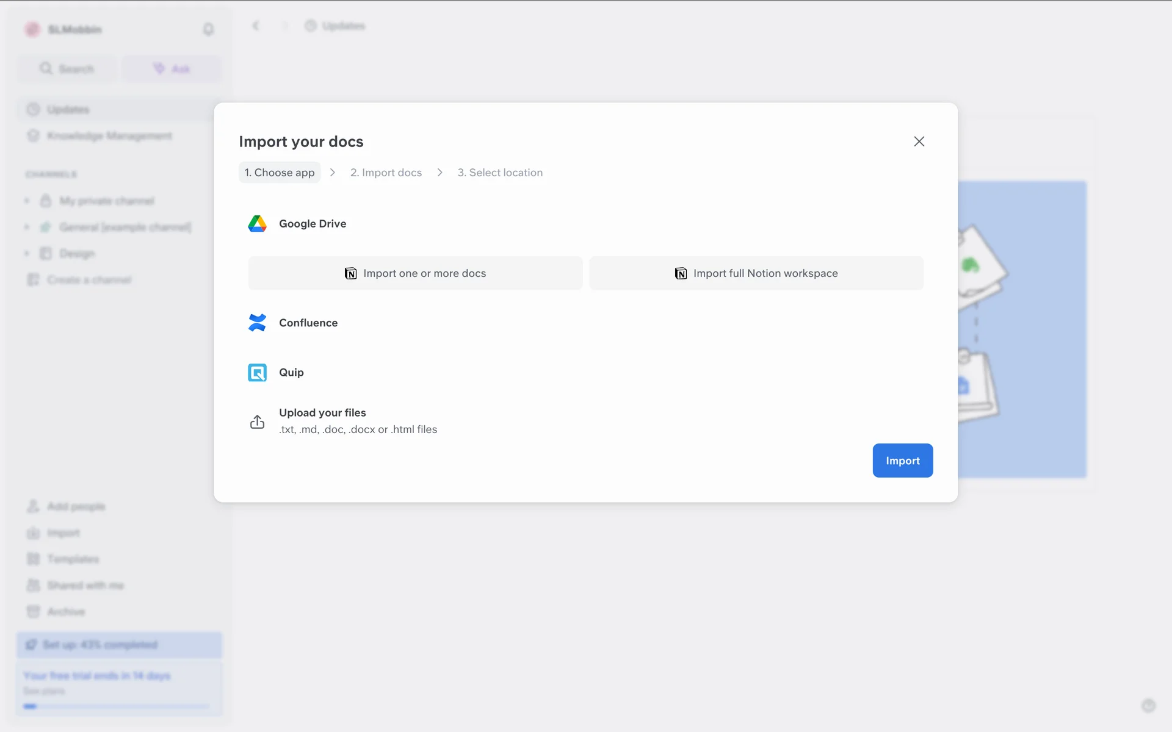Click the back arrow in the top bar
Screen dimensions: 1172x732
(256, 26)
